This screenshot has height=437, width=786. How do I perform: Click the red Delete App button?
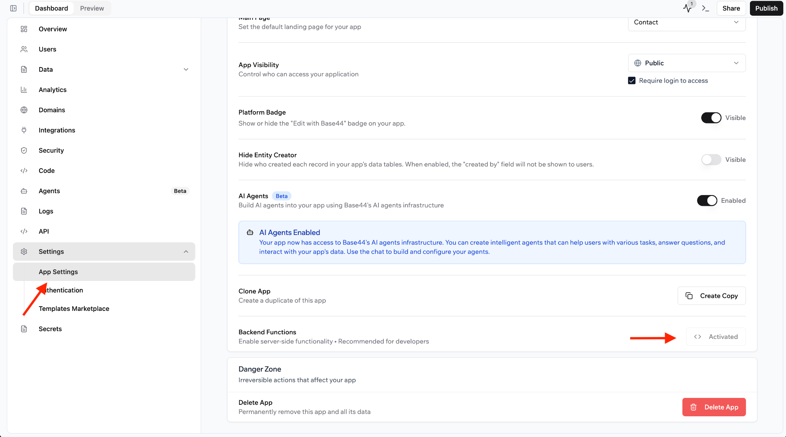714,407
